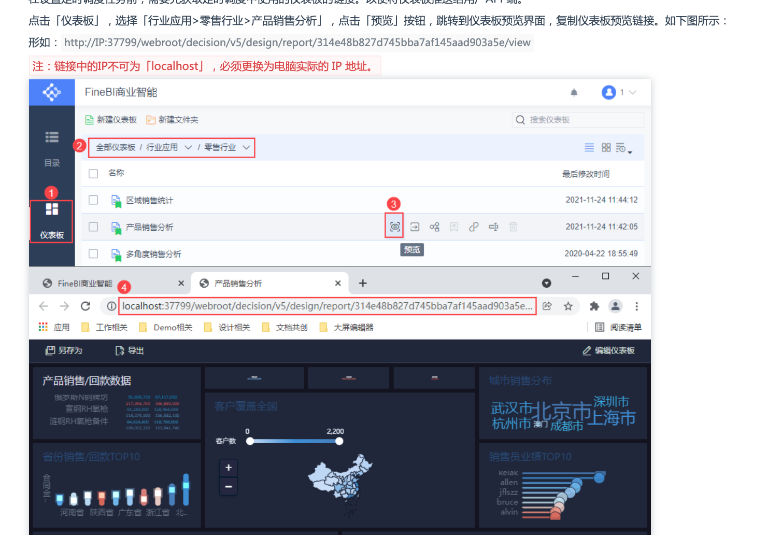Open the 仪表板 dashboard sidebar item
767x535 pixels.
tap(51, 221)
